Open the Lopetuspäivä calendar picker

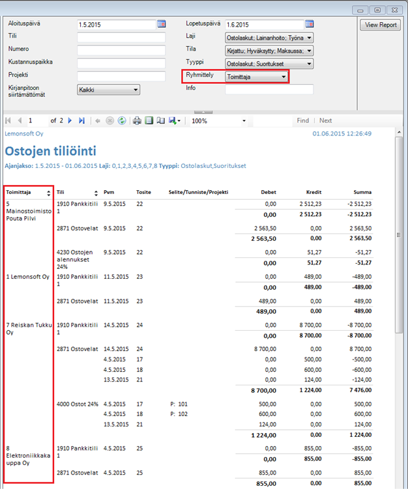pyautogui.click(x=309, y=24)
